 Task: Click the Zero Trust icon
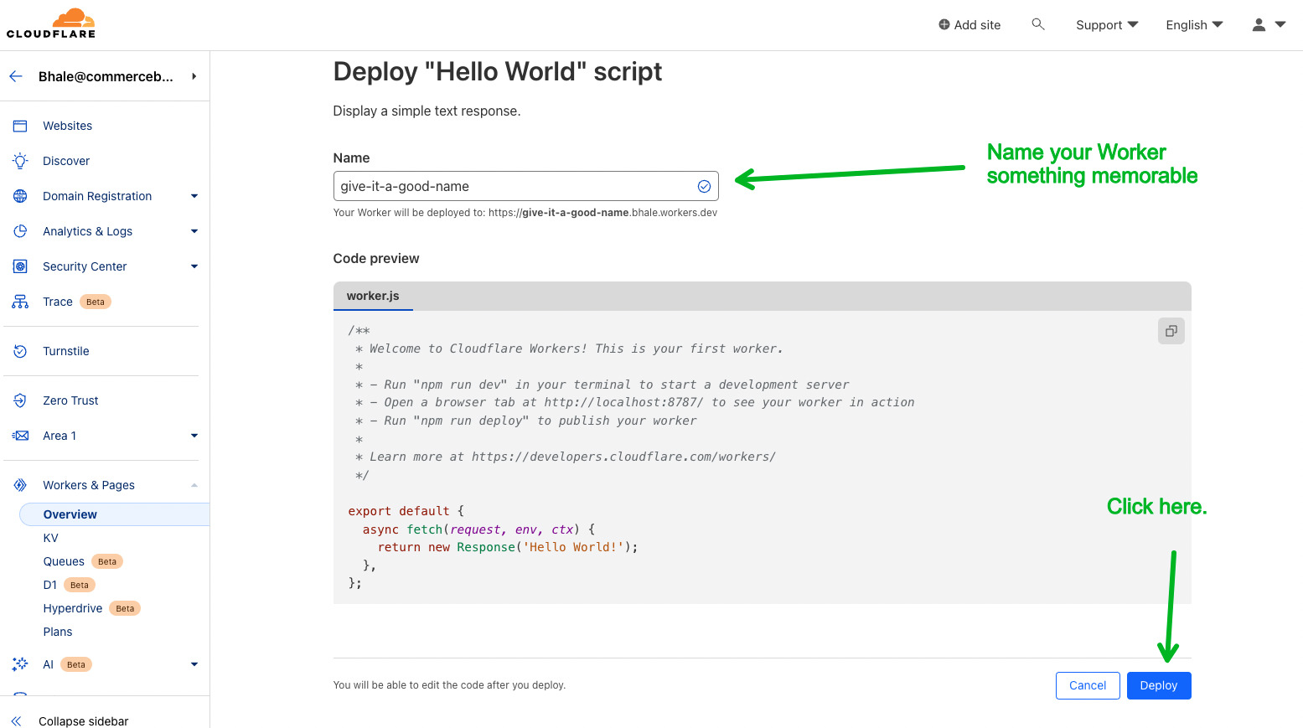(x=20, y=400)
